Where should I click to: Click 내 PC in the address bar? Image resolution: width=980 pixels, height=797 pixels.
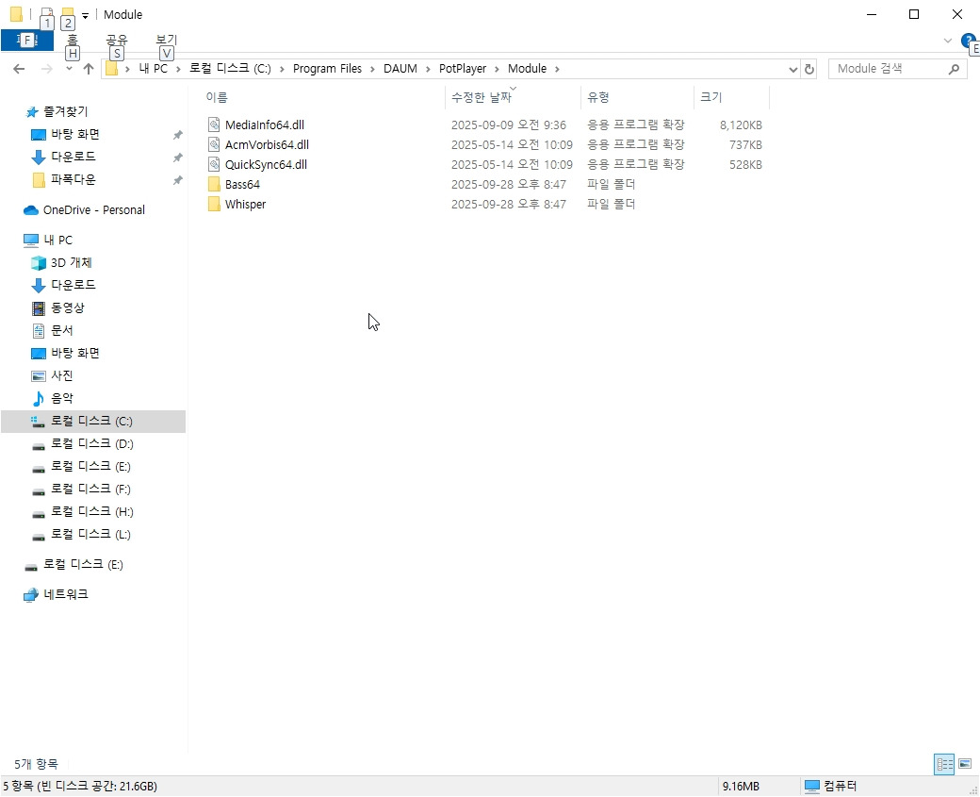(x=153, y=69)
